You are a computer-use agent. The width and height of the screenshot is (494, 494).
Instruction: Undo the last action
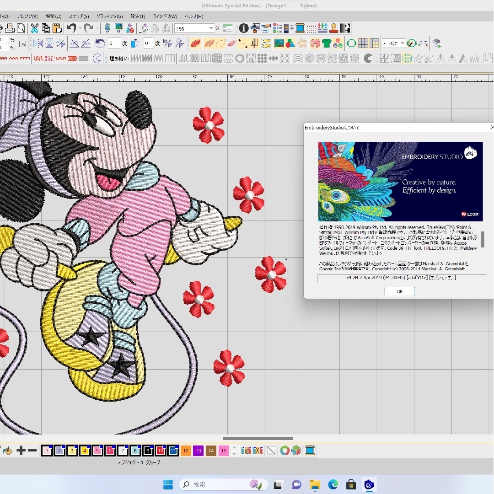71,28
